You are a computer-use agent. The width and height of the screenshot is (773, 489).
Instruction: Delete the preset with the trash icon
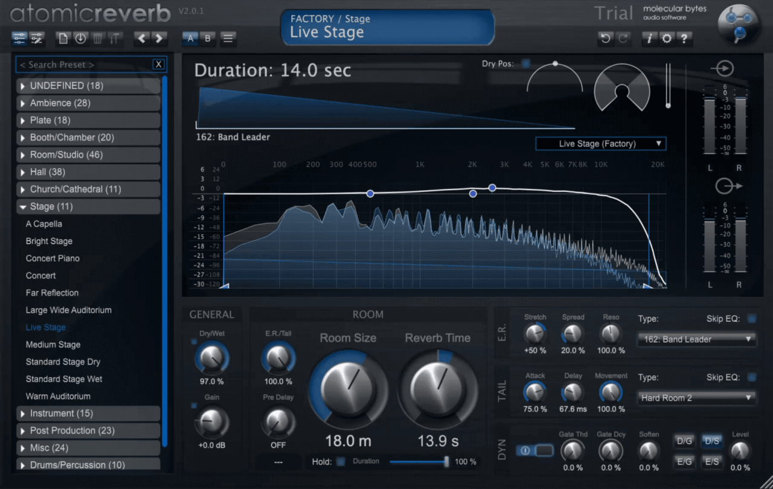click(97, 39)
